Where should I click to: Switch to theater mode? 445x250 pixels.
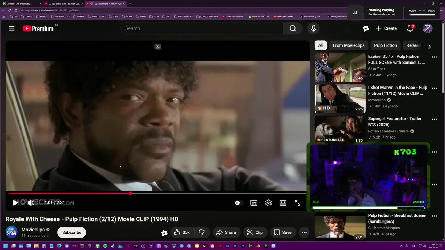point(283,203)
